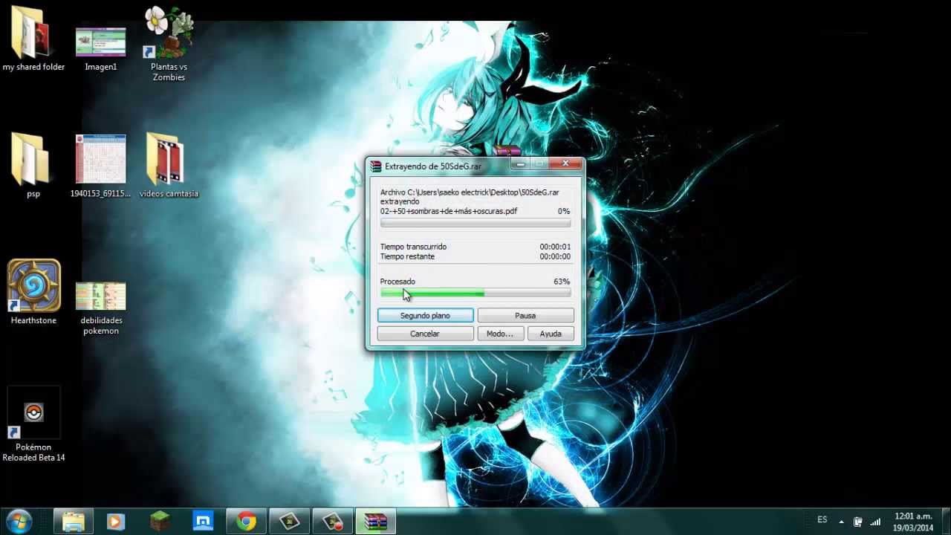Viewport: 951px width, 535px height.
Task: Minimize the Extrayendo de 50SdeG.rar dialog
Action: (x=521, y=163)
